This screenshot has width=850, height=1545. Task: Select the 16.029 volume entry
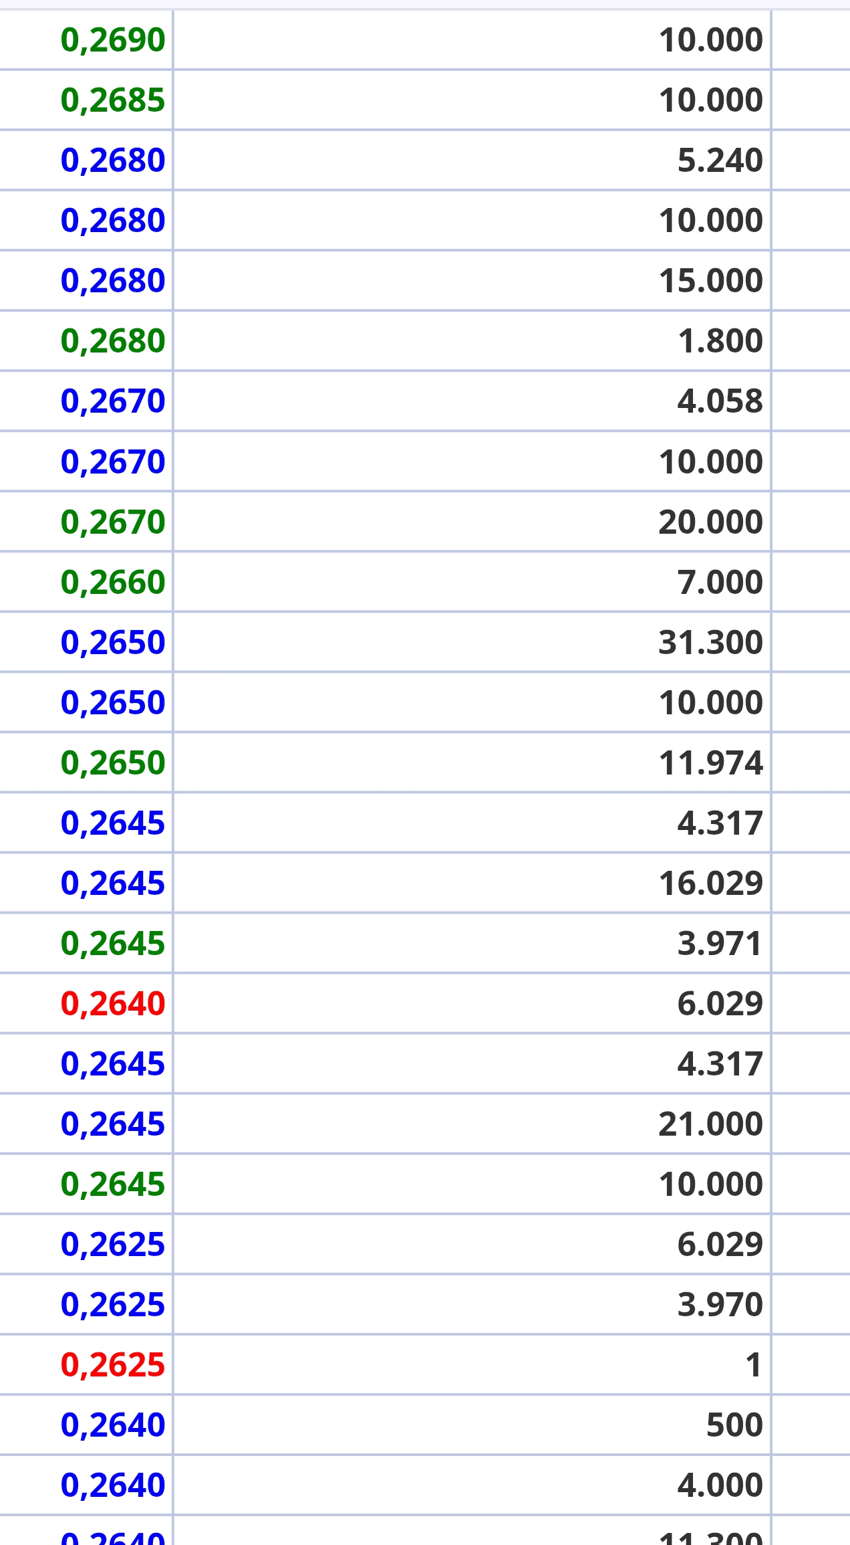coord(710,883)
